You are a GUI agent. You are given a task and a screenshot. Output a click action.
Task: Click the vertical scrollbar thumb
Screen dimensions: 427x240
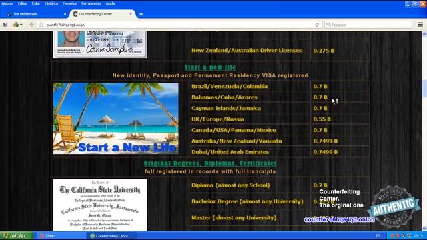pos(424,89)
